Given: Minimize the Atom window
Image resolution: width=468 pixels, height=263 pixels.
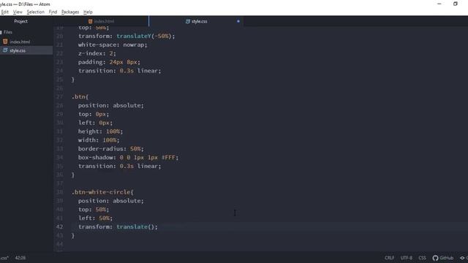Looking at the screenshot, I should [439, 4].
